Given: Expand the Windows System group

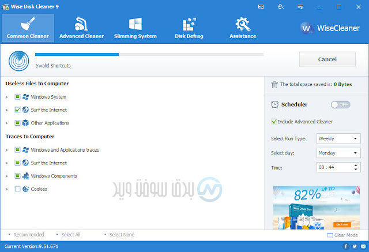Looking at the screenshot, I should [x=7, y=97].
